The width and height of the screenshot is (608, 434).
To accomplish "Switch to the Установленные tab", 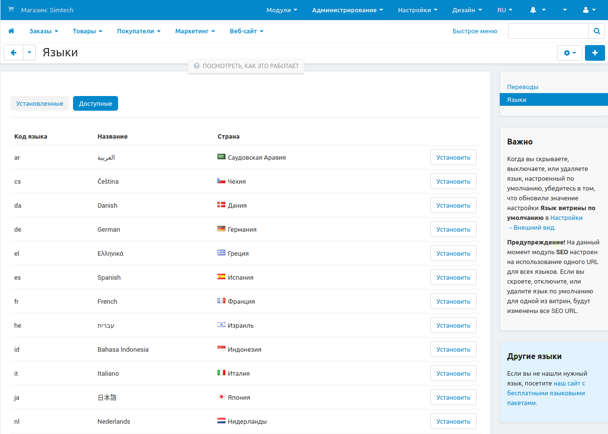I will coord(40,103).
